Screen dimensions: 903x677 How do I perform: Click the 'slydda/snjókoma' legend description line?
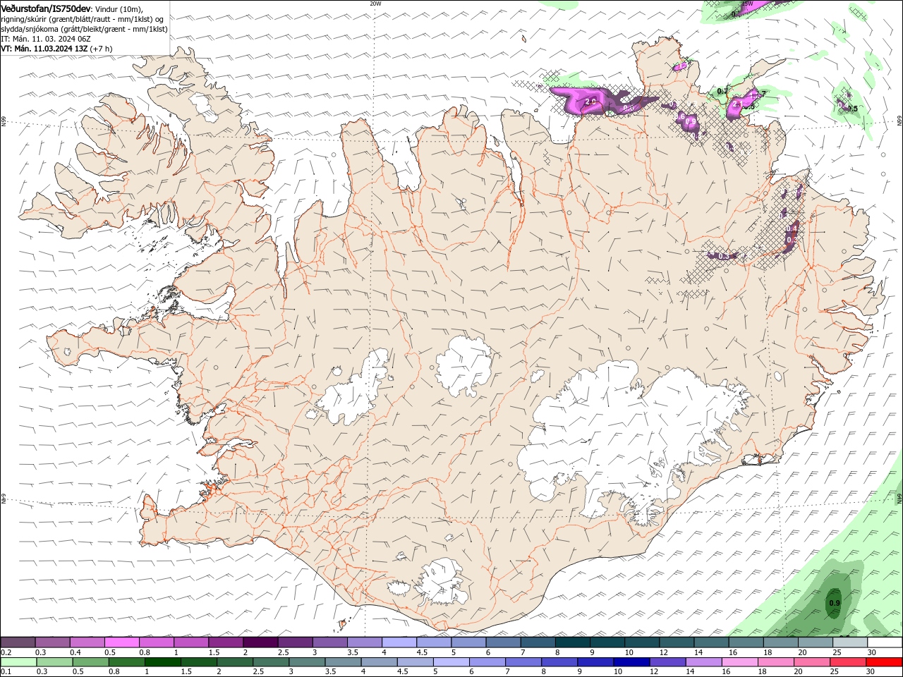point(85,29)
